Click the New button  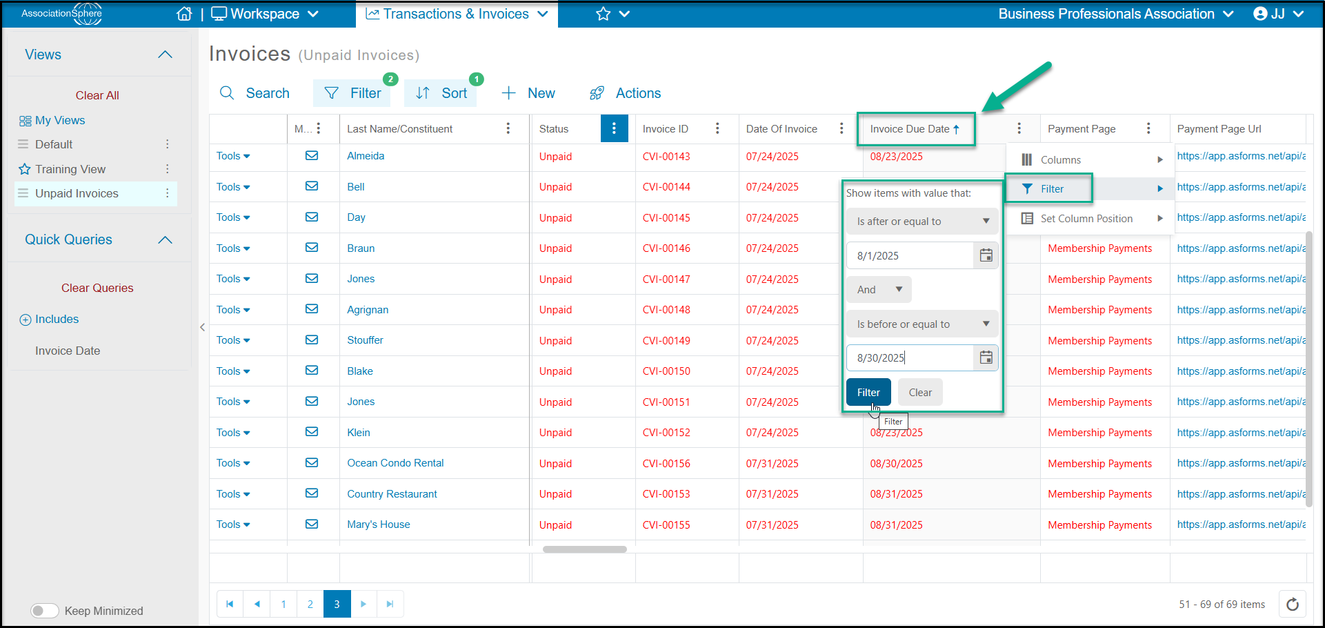pyautogui.click(x=528, y=93)
